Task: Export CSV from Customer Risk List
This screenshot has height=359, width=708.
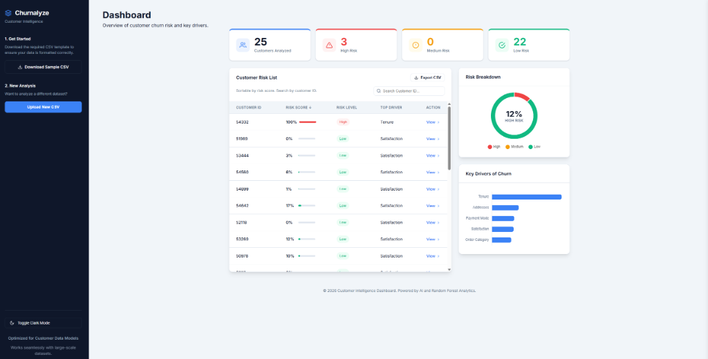Action: coord(427,77)
